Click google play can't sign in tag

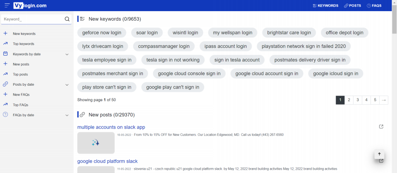(x=173, y=87)
